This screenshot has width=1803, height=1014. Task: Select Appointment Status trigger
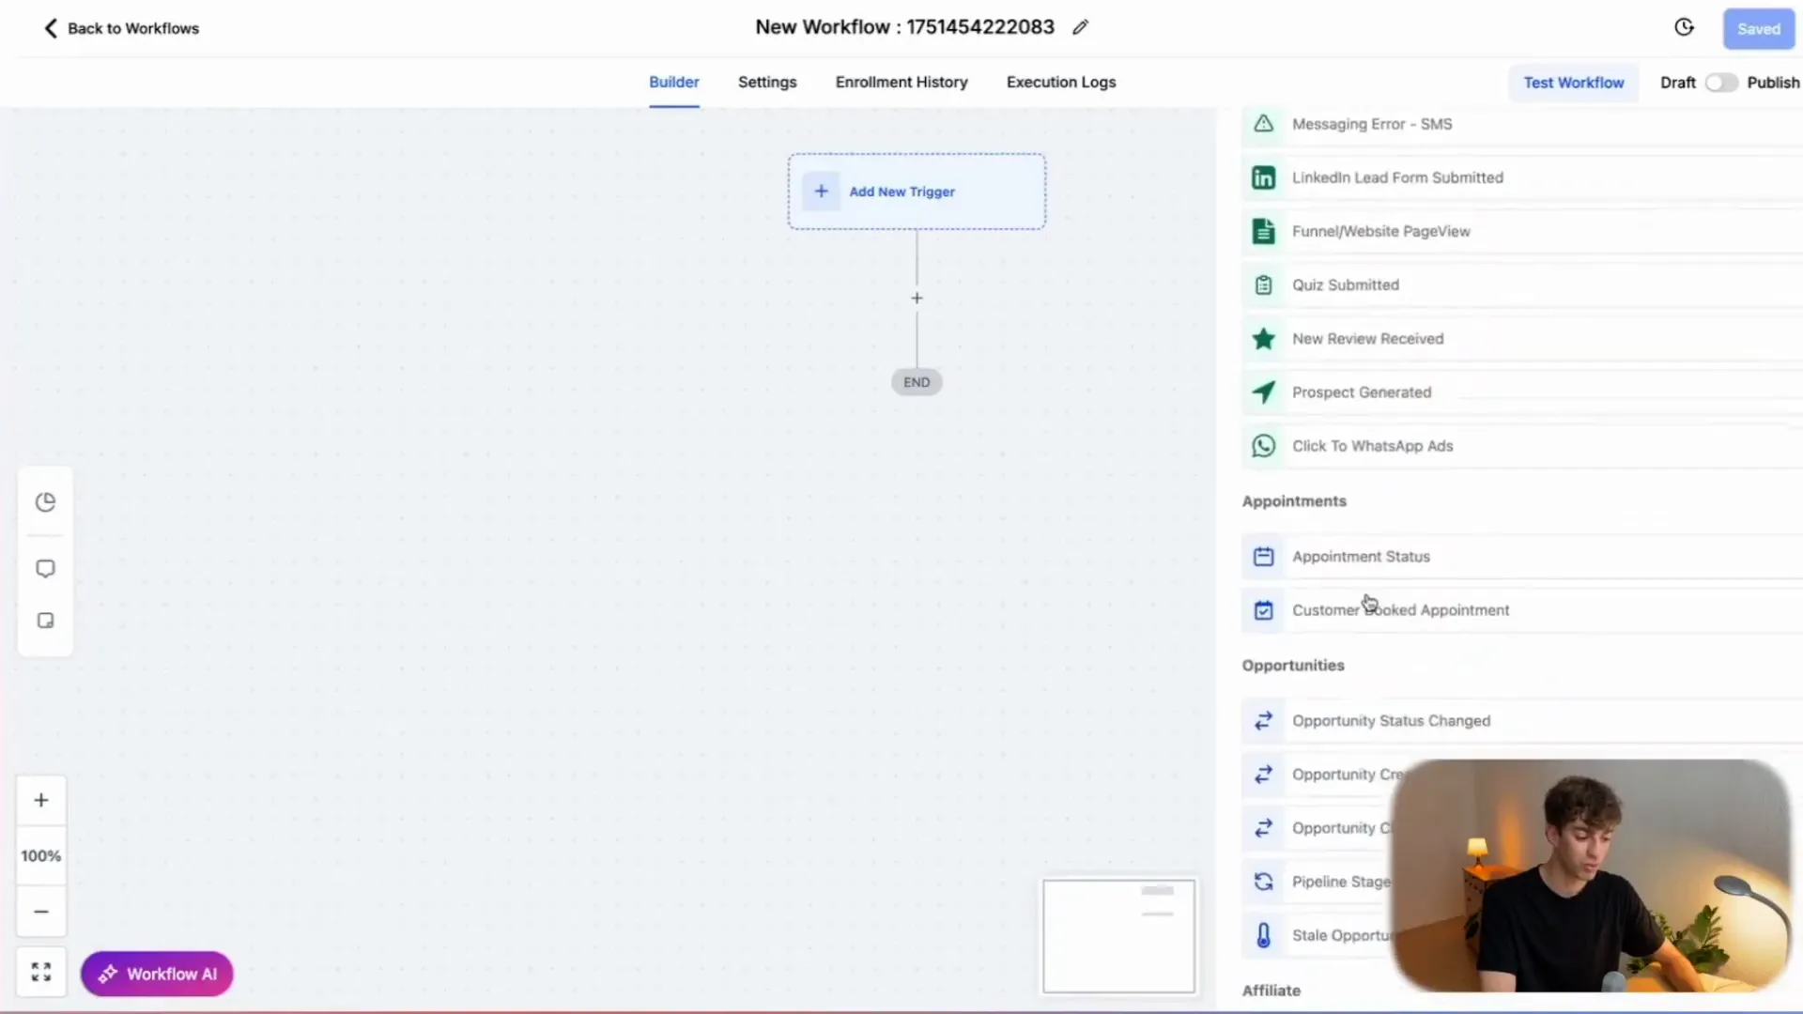[x=1522, y=557]
